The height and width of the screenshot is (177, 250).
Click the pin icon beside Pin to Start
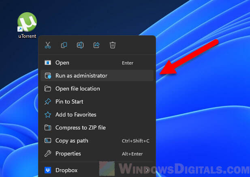point(48,101)
